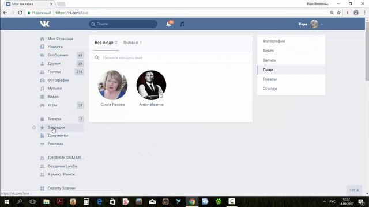This screenshot has width=369, height=207.
Task: Open Ольга Разова's name link
Action: click(112, 105)
